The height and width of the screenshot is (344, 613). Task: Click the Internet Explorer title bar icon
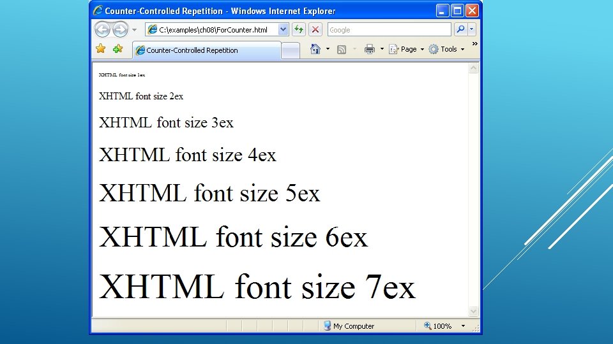[x=98, y=11]
